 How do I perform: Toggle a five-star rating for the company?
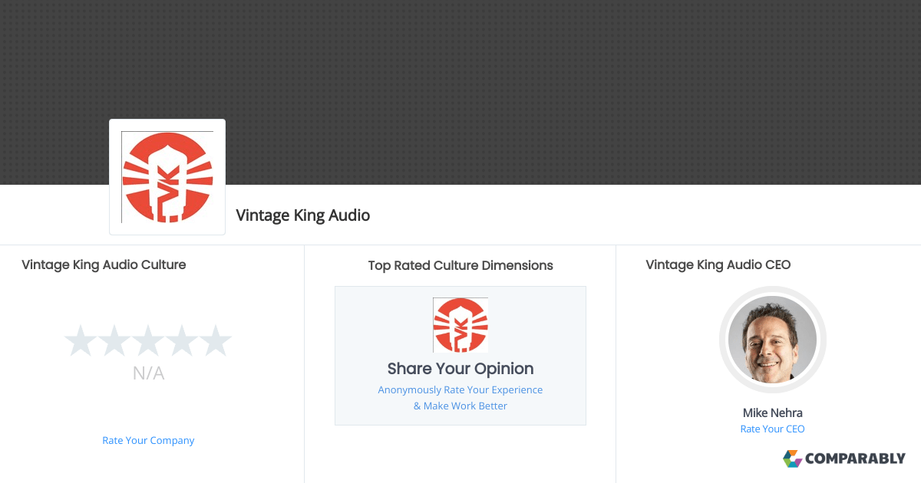(216, 340)
